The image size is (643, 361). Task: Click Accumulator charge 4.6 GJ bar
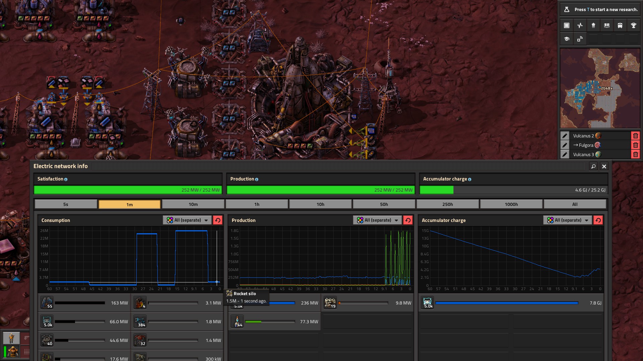point(513,190)
